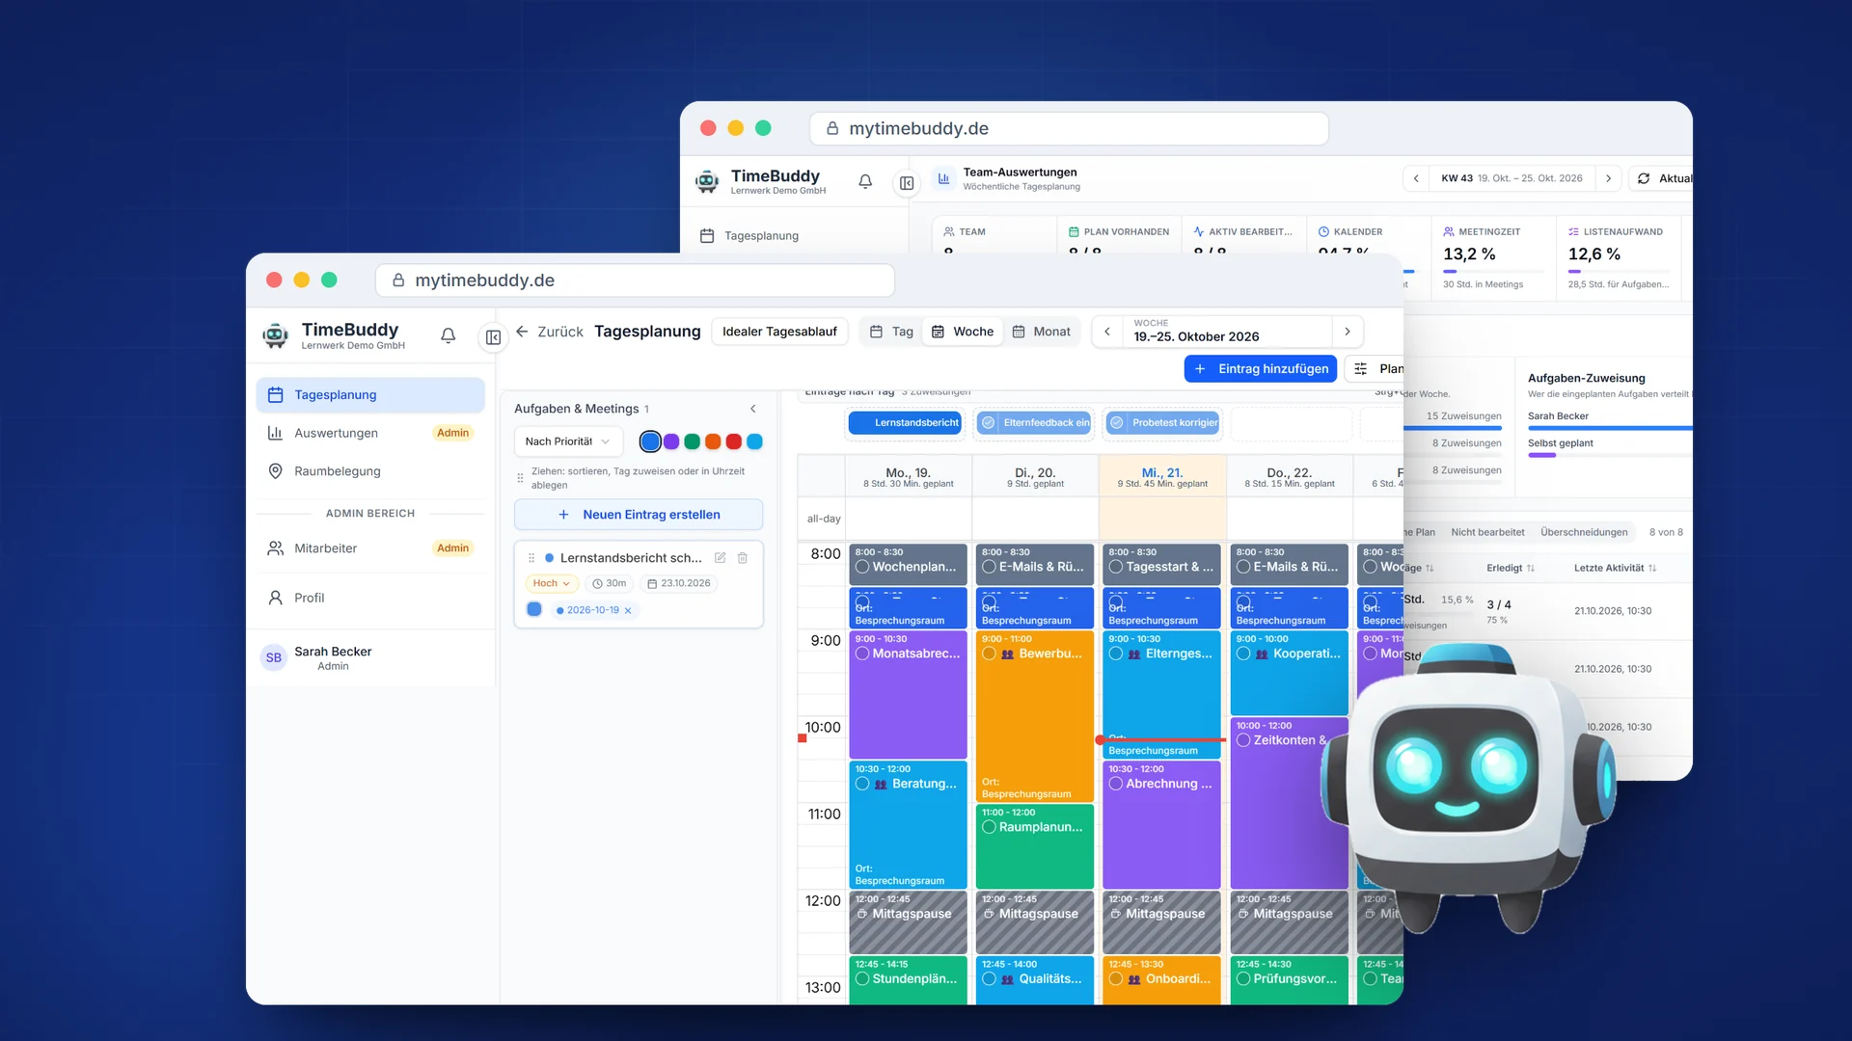The height and width of the screenshot is (1041, 1852).
Task: Check the Zeitkonten task circle on Thursday
Action: coord(1243,740)
